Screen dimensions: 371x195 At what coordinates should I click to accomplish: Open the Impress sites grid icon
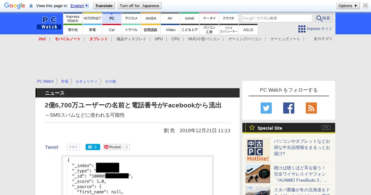pyautogui.click(x=302, y=29)
